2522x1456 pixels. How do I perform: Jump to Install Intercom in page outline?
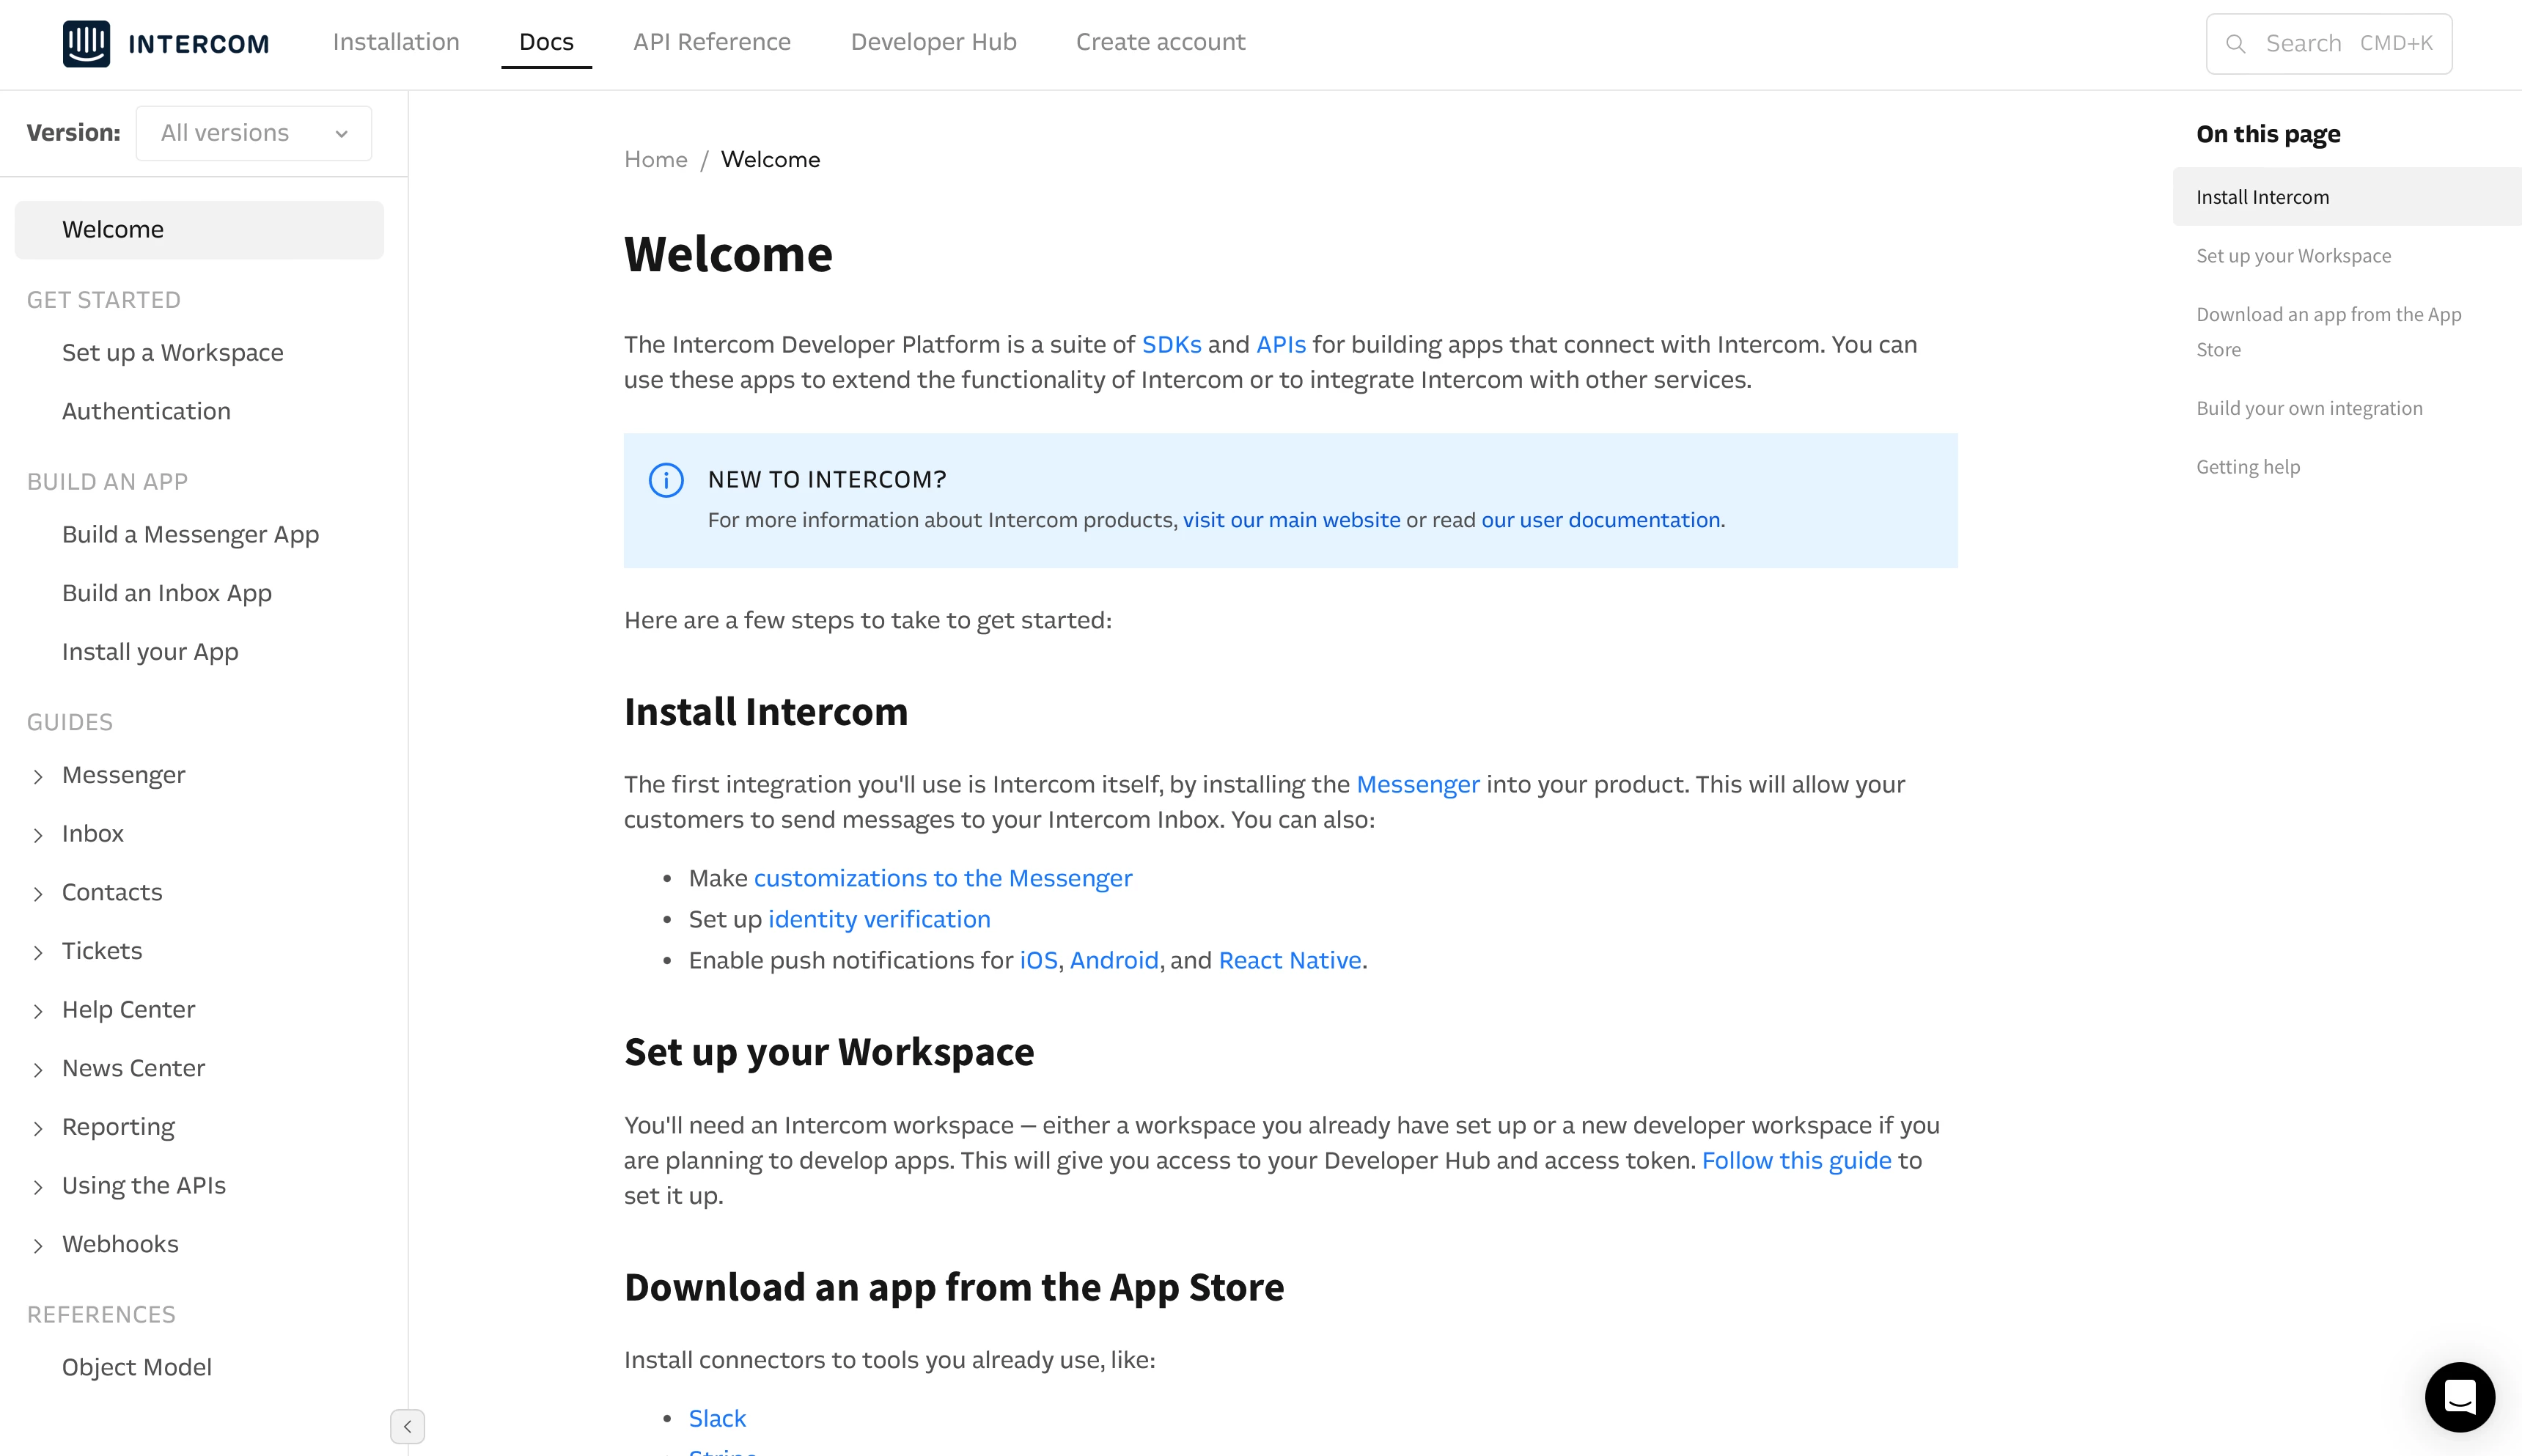pos(2347,197)
